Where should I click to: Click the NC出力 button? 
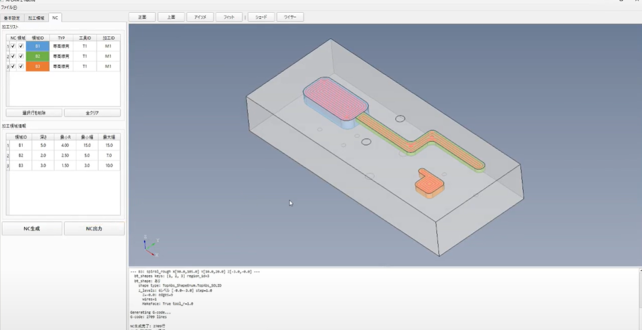pos(94,229)
